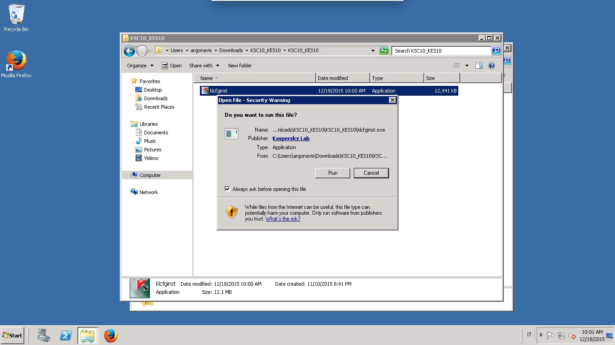Click the IT language indicator
Viewport: 615px width, 345px height.
(529, 335)
